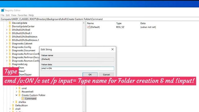Screen dimensions: 199x112
Task: Select the DefaultIcon key folder icon
Action: tap(13, 105)
